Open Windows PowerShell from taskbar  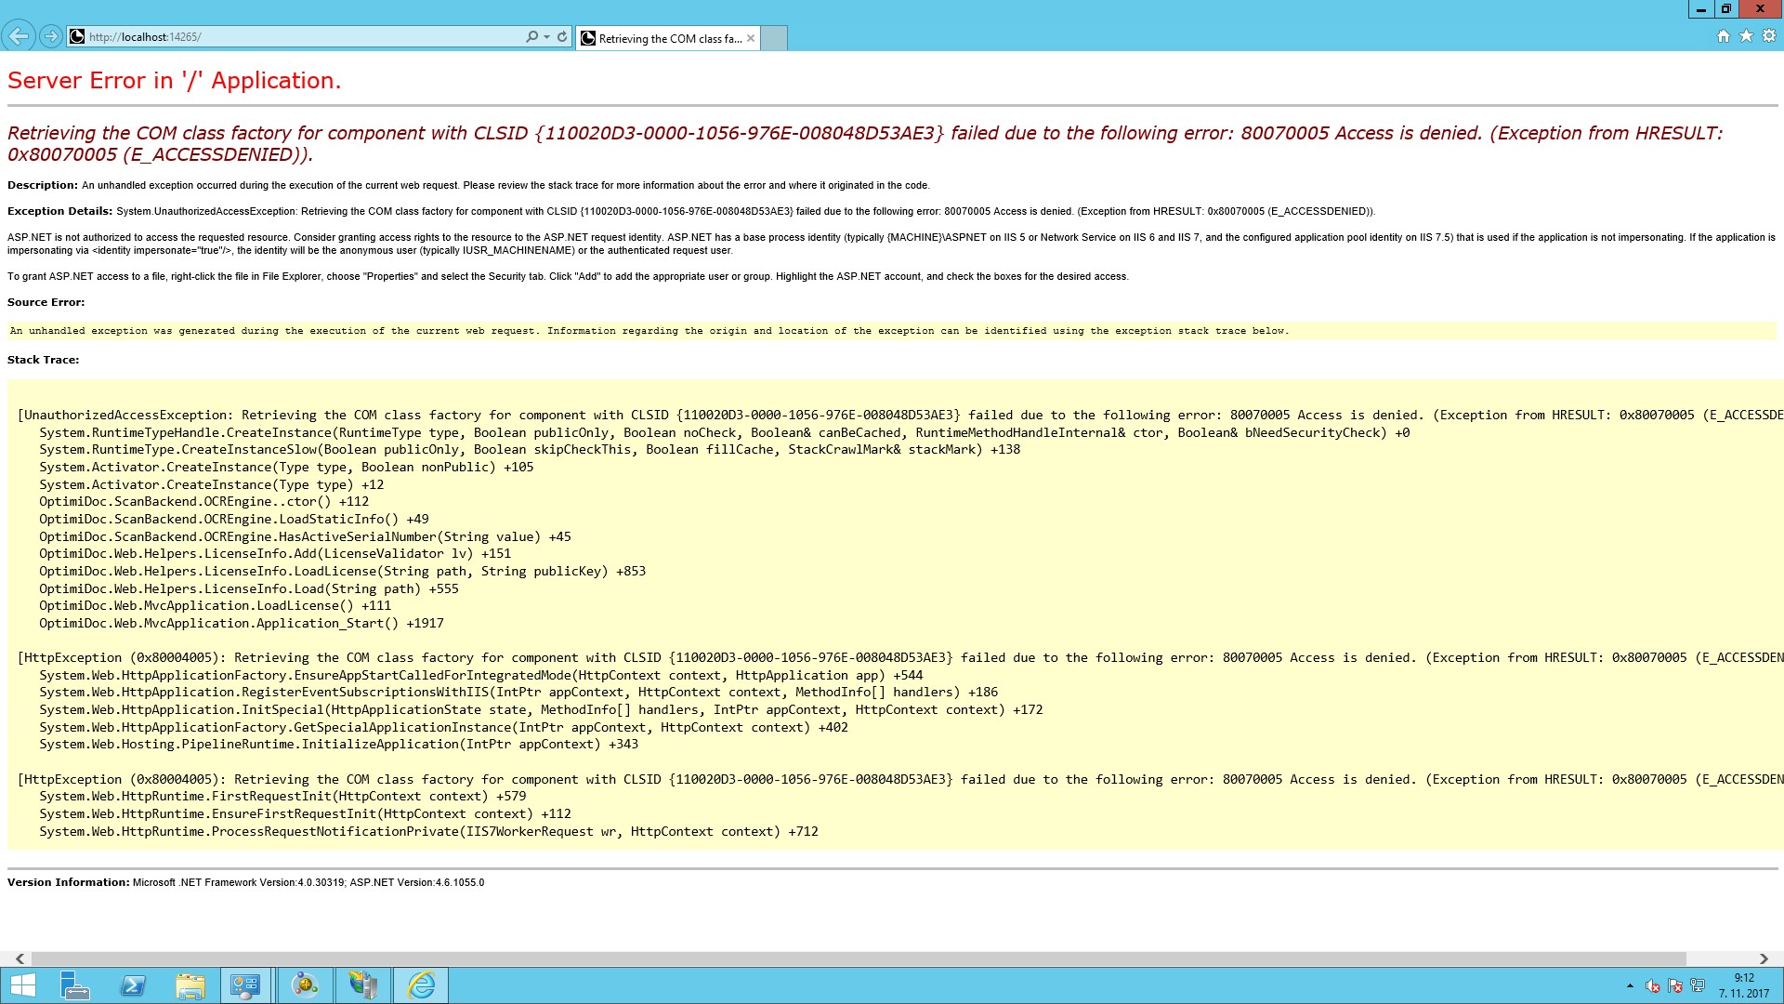tap(133, 985)
